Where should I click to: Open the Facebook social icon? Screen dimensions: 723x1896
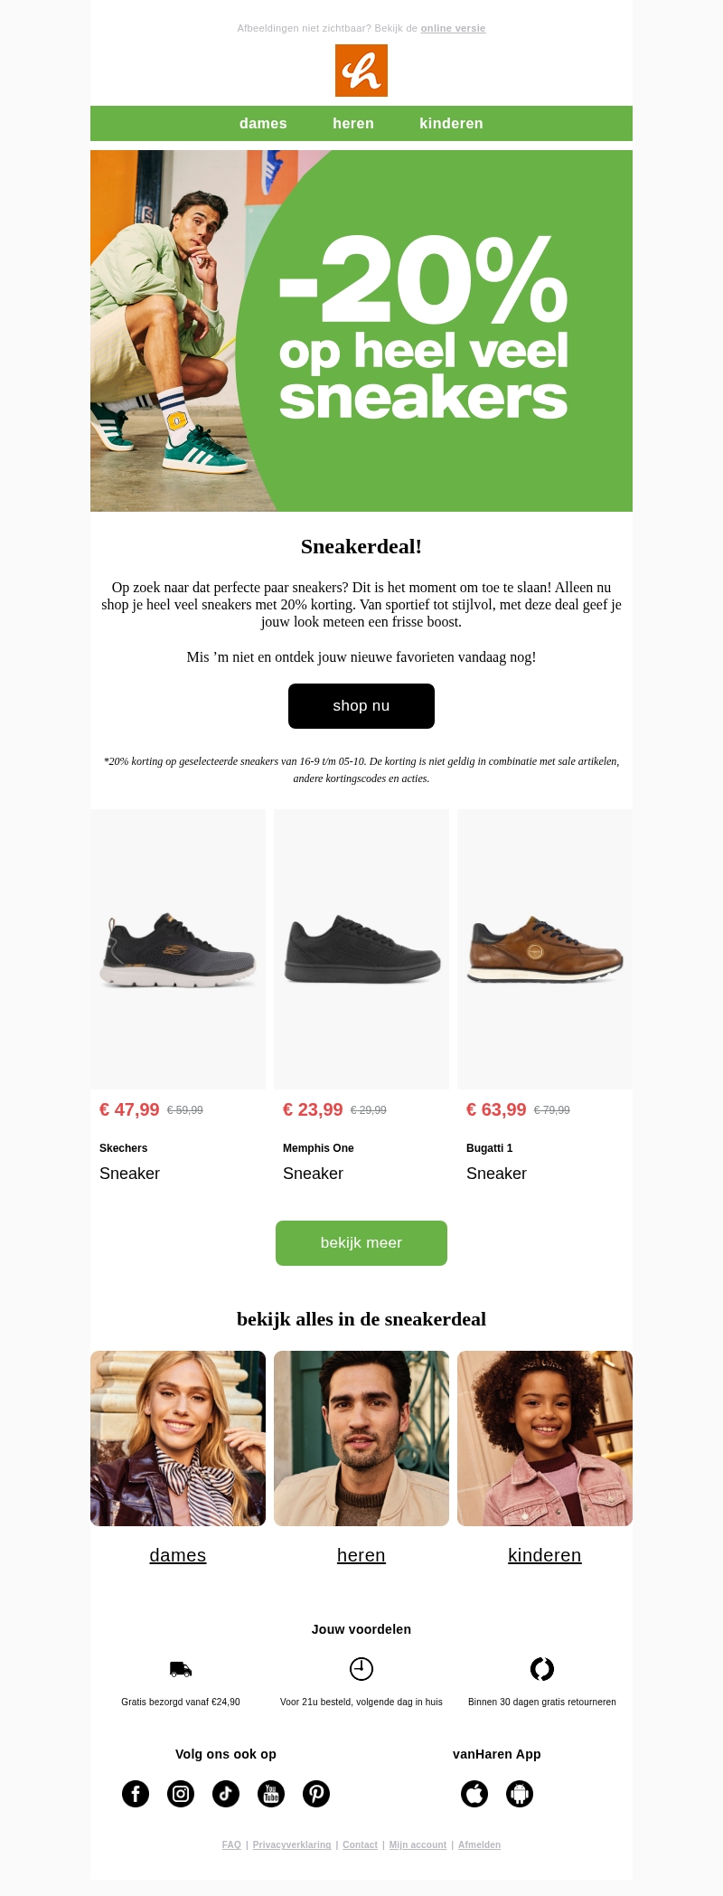[136, 1793]
